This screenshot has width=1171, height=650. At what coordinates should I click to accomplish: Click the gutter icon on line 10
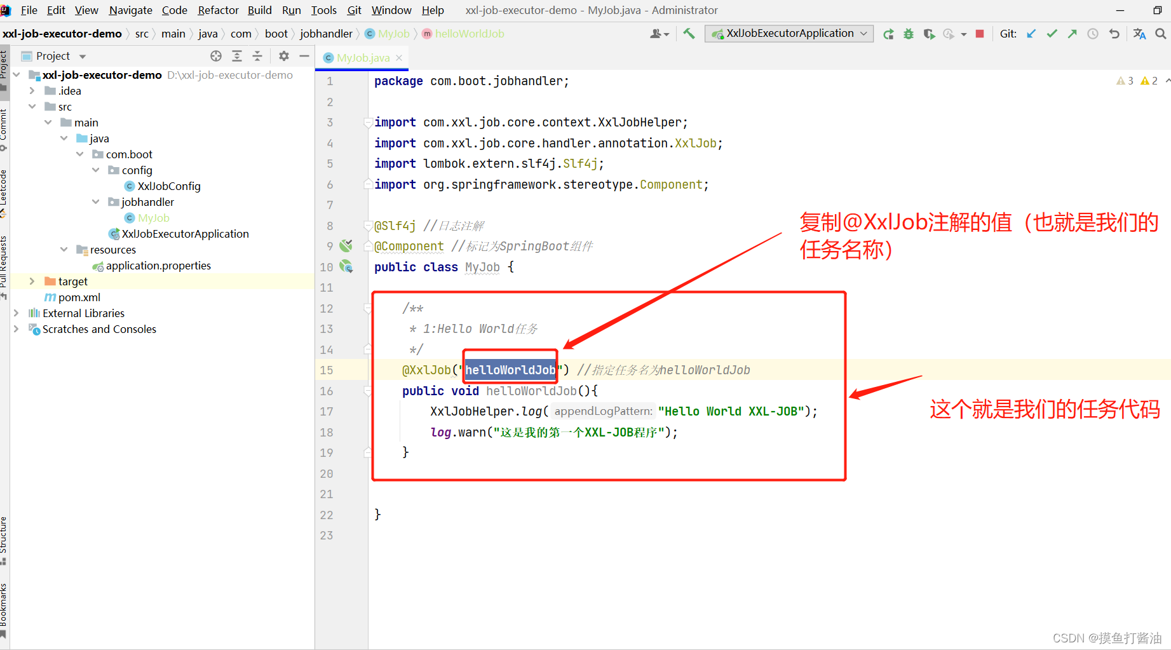346,267
